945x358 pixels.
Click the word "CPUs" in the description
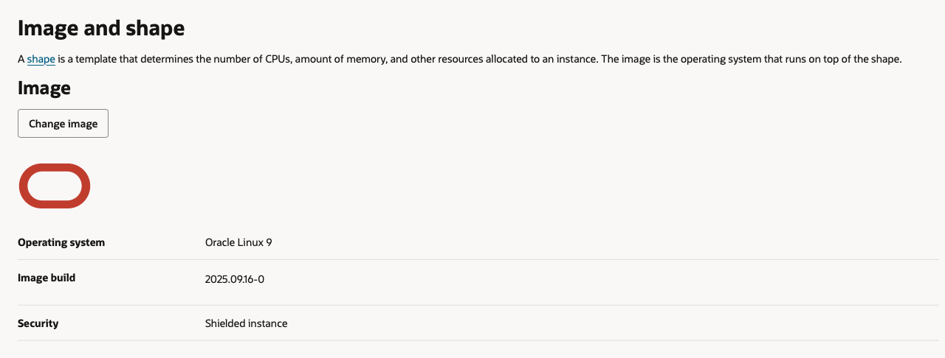[x=278, y=59]
